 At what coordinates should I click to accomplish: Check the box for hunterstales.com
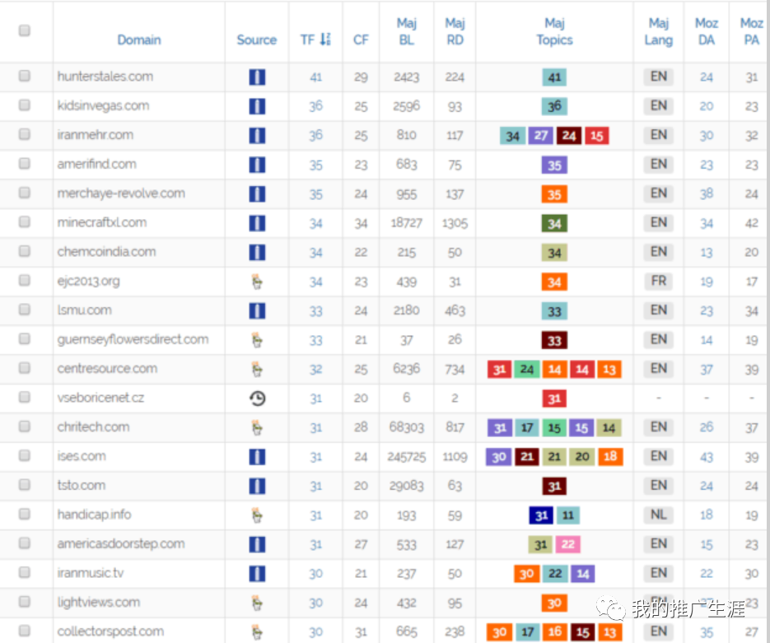pos(24,76)
